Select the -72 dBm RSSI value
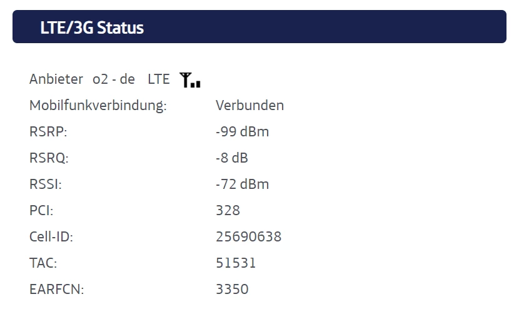Image resolution: width=514 pixels, height=329 pixels. 242,185
